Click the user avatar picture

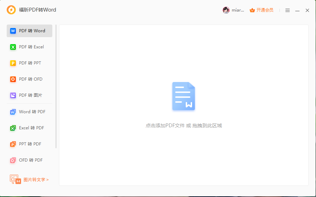pyautogui.click(x=226, y=10)
